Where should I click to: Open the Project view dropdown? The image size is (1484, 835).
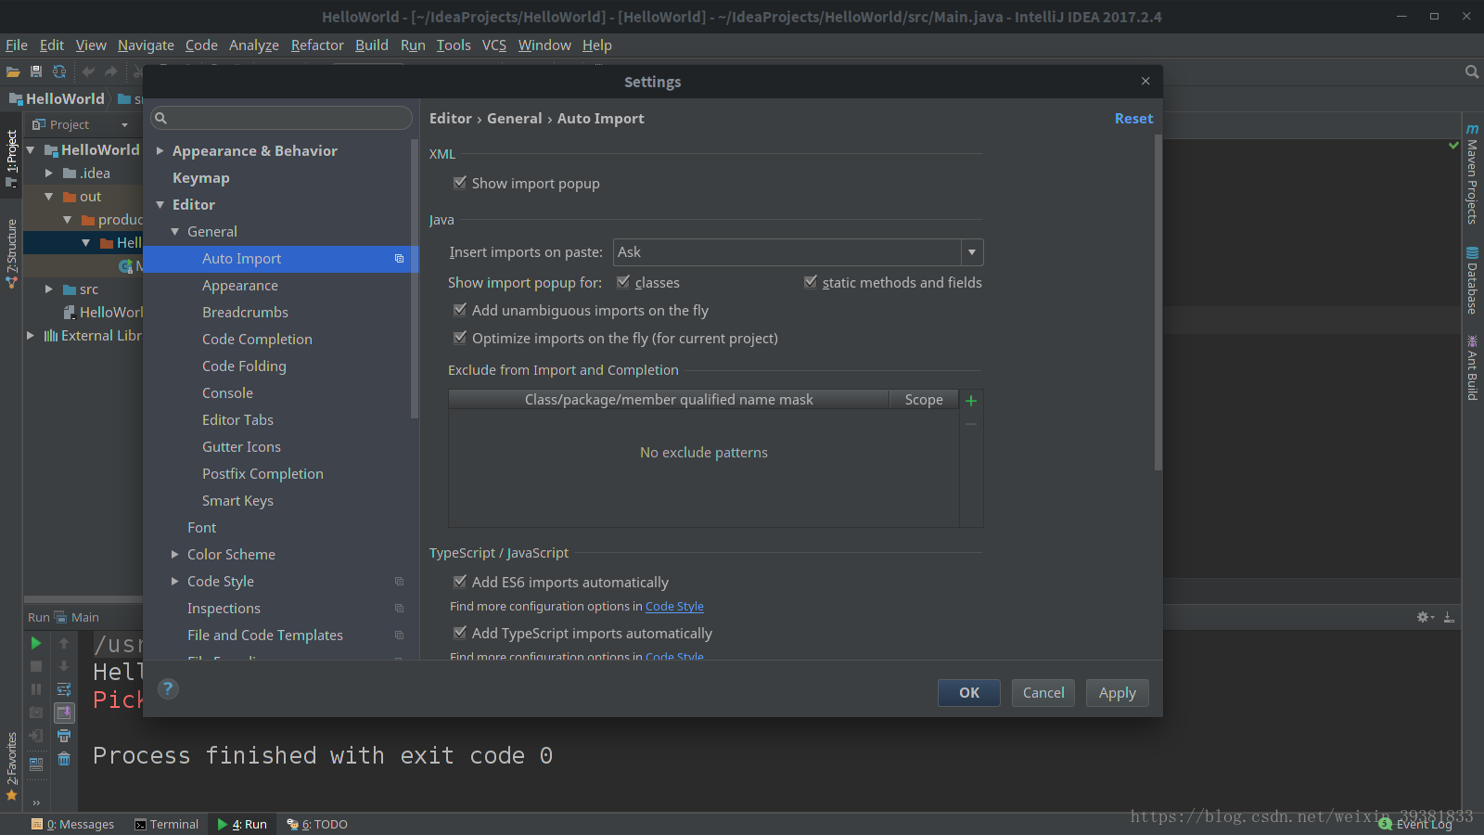click(x=124, y=124)
